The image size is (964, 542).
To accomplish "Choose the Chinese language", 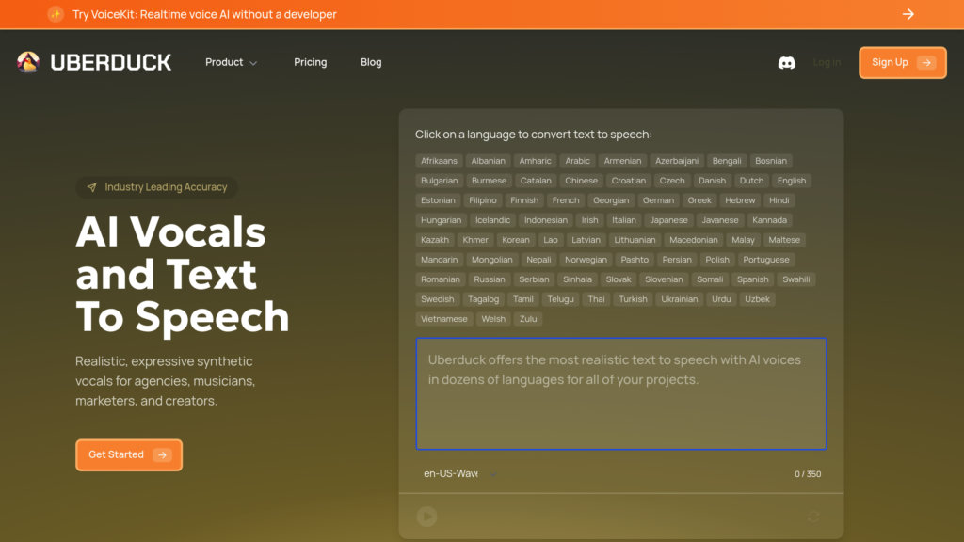I will point(581,181).
